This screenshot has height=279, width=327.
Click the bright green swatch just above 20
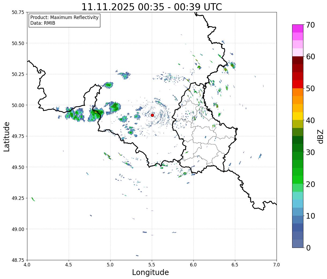[298, 180]
